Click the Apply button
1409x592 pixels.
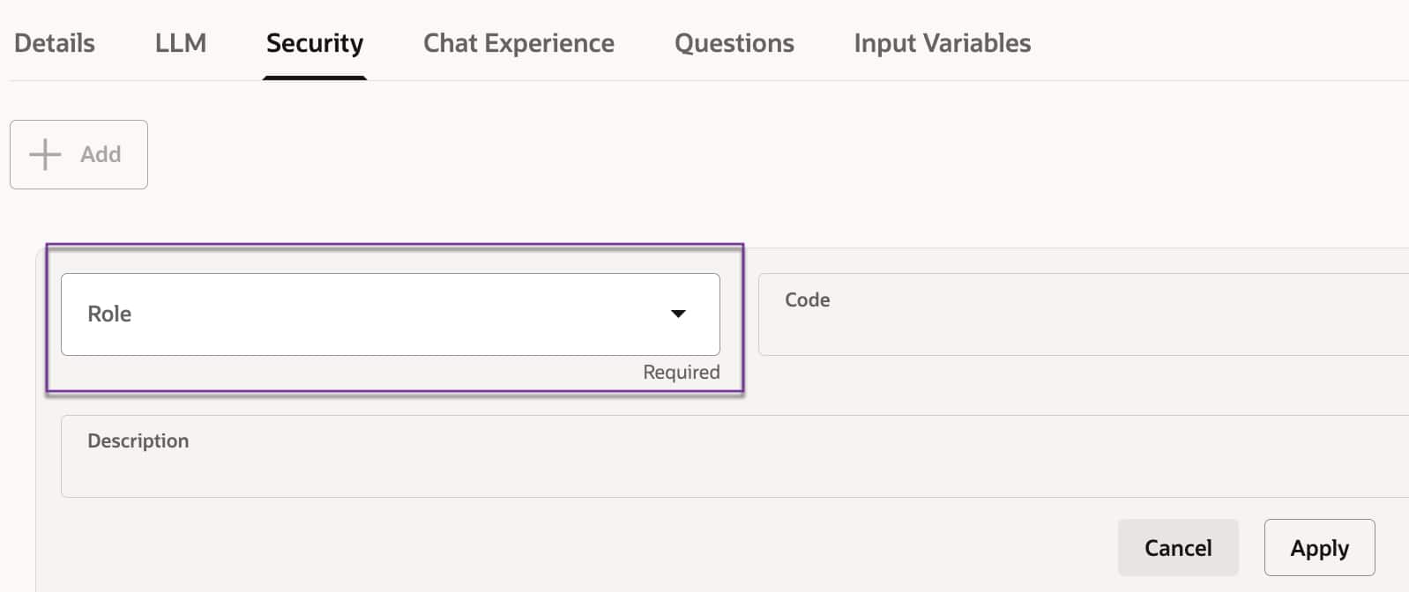click(x=1319, y=548)
